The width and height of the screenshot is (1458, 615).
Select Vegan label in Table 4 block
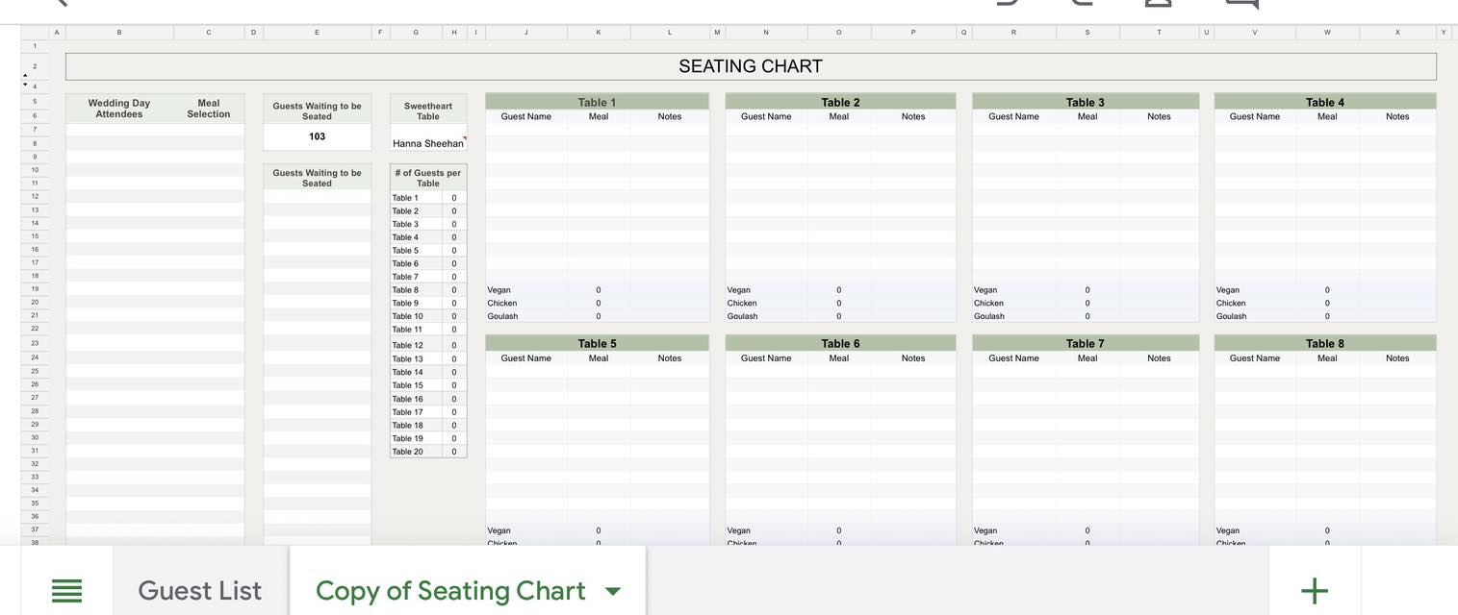(x=1228, y=290)
